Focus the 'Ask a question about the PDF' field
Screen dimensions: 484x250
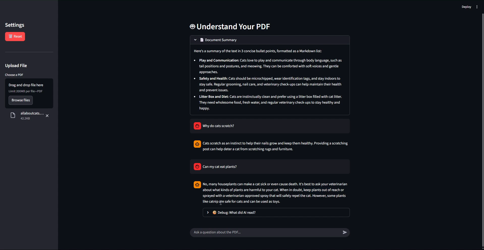click(266, 232)
